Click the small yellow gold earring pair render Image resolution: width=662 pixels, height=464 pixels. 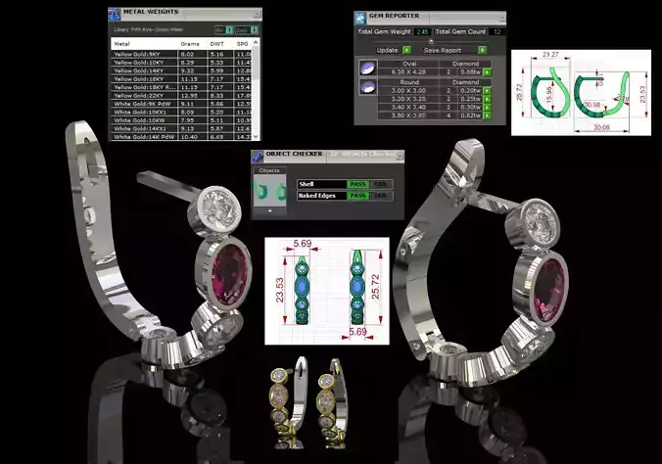(308, 402)
